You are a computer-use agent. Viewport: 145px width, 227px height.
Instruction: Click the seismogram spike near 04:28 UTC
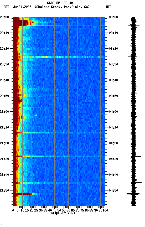tap(138, 157)
